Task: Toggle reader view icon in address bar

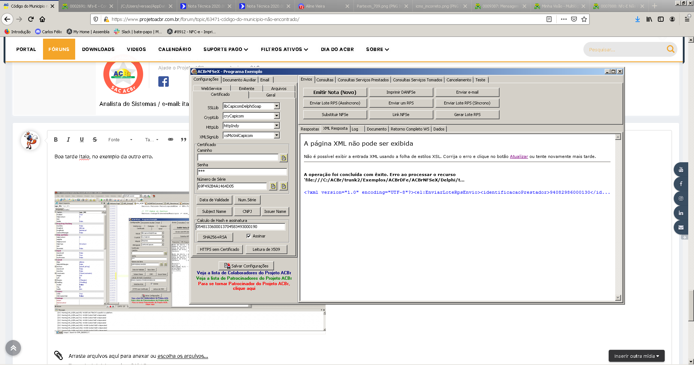Action: click(x=549, y=19)
